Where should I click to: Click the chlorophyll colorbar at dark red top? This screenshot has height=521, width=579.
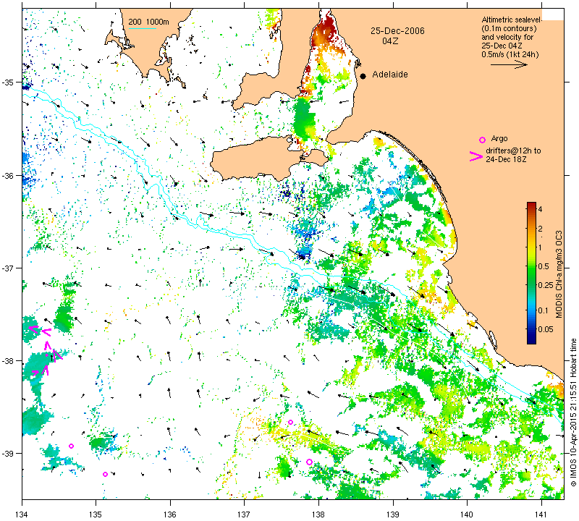(x=531, y=205)
